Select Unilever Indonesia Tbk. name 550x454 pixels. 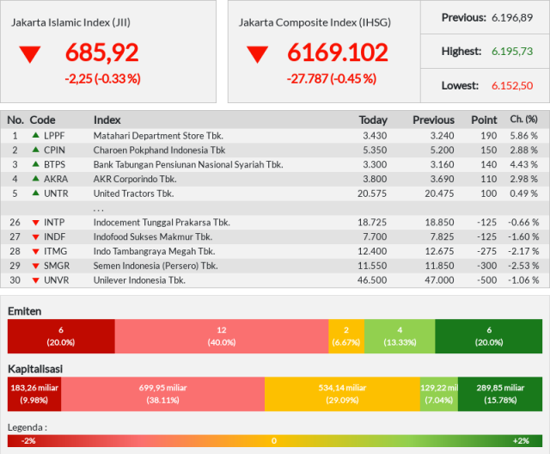click(x=139, y=280)
